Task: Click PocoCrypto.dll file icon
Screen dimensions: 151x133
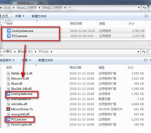Action: pyautogui.click(x=8, y=125)
